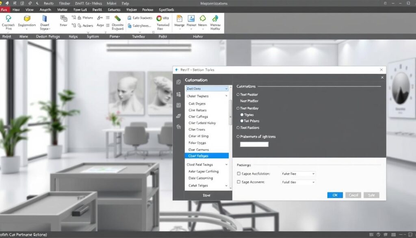Click the green Neern icon

203,18
